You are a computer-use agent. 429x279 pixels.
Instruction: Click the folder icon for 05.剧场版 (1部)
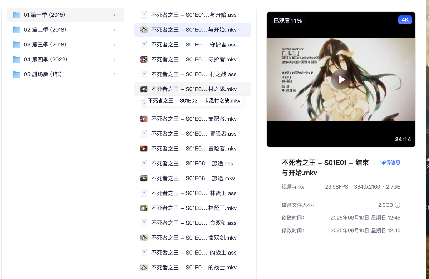[16, 74]
